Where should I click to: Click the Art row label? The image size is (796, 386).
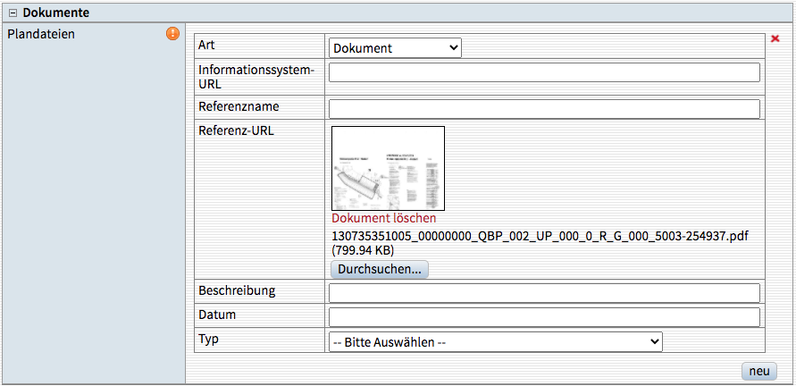click(208, 44)
